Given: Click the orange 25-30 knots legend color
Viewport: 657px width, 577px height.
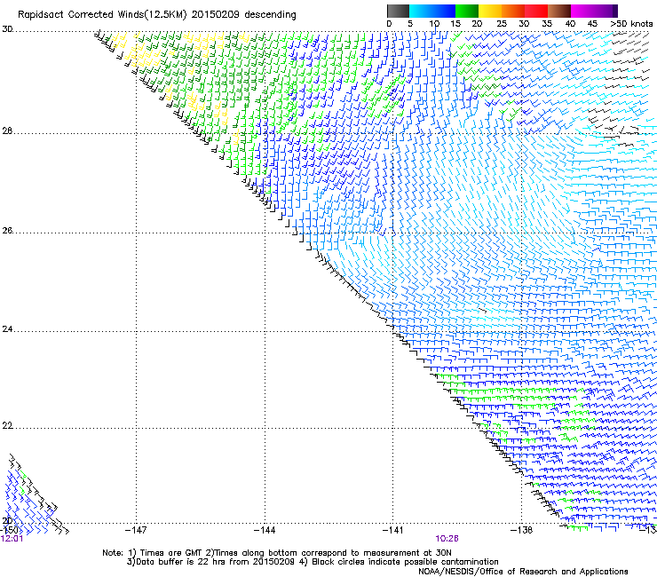Looking at the screenshot, I should [x=513, y=11].
